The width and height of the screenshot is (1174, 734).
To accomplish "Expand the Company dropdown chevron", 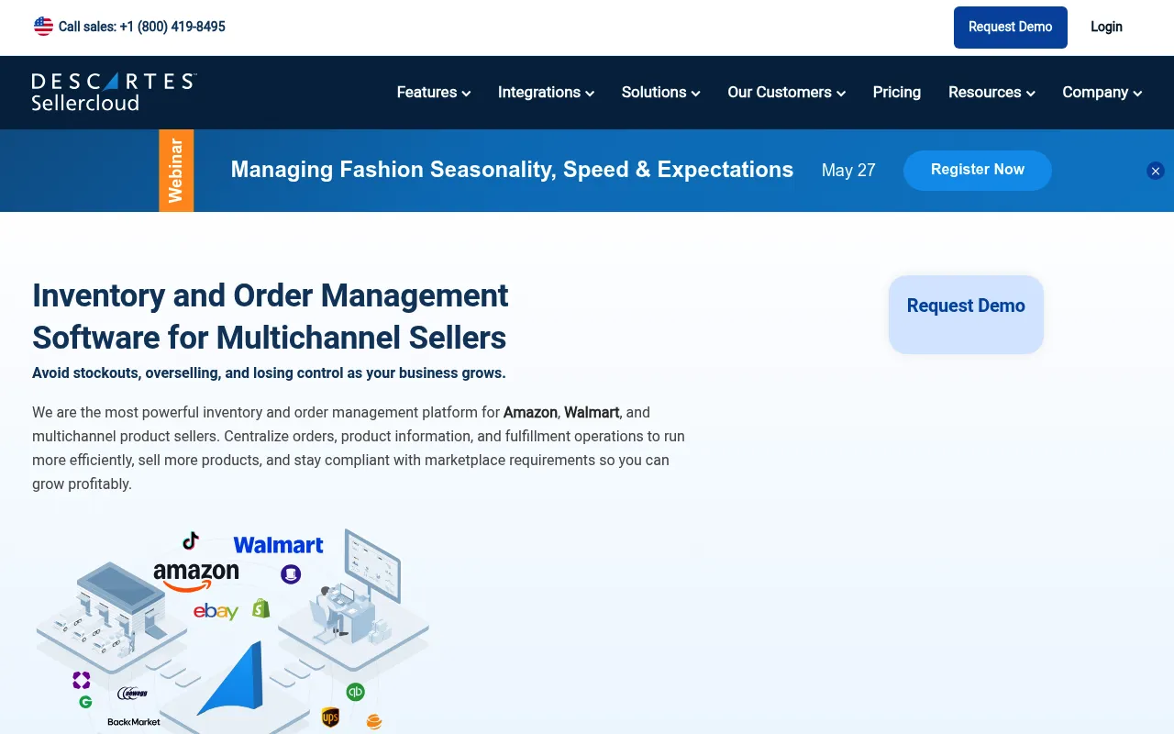I will pyautogui.click(x=1137, y=94).
